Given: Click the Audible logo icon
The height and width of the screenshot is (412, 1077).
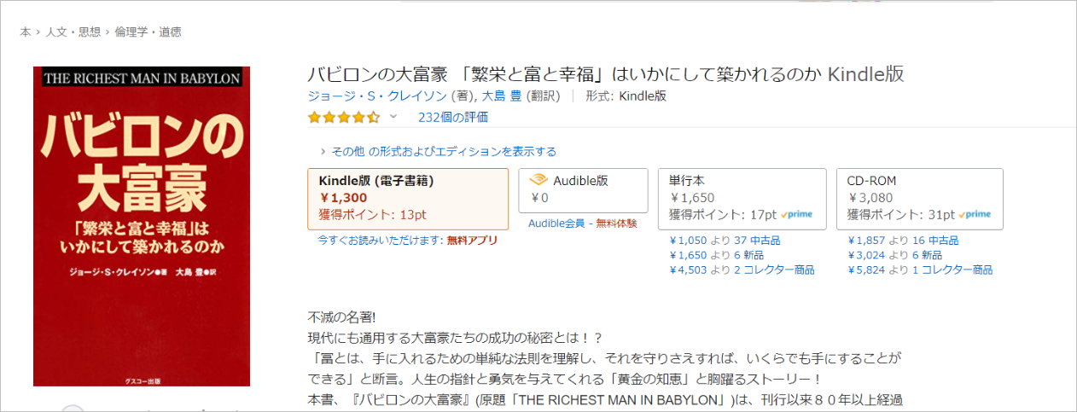Looking at the screenshot, I should (x=538, y=180).
